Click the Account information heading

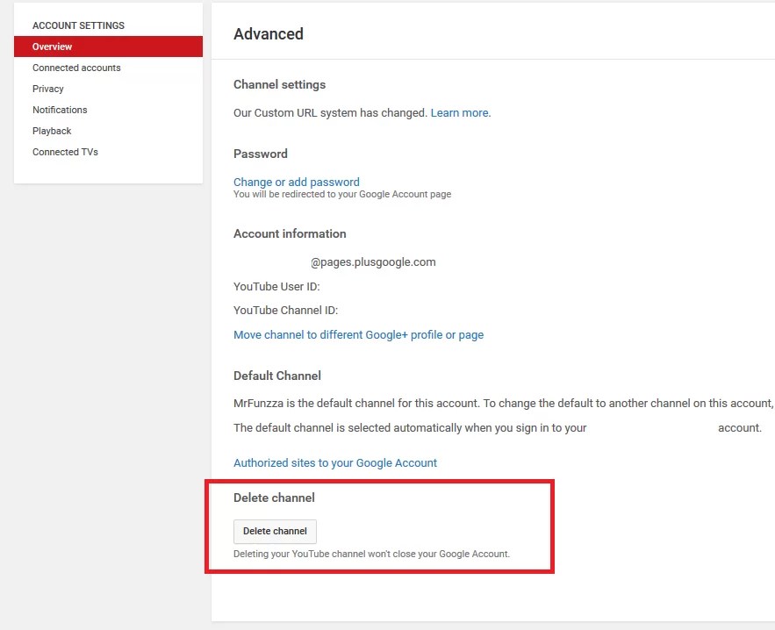[290, 233]
